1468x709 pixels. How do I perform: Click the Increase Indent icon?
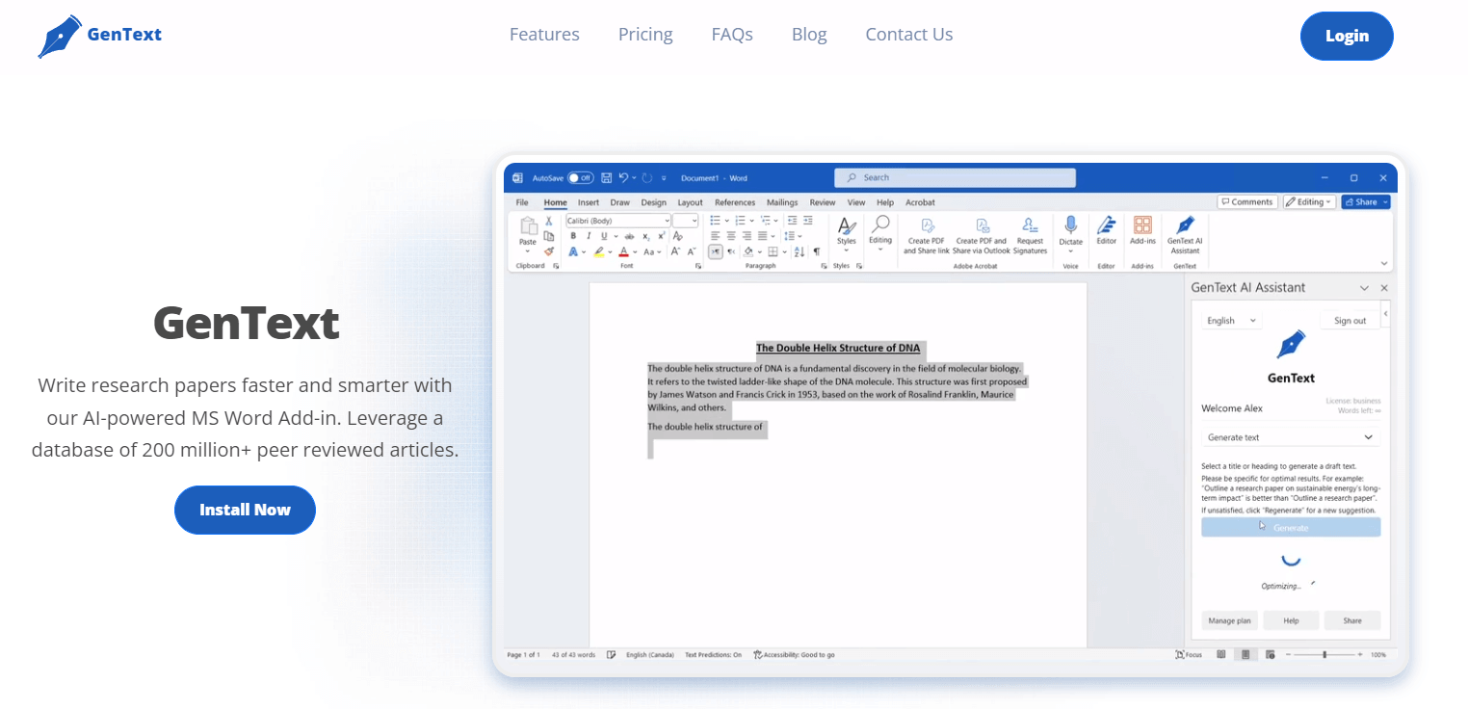(808, 221)
